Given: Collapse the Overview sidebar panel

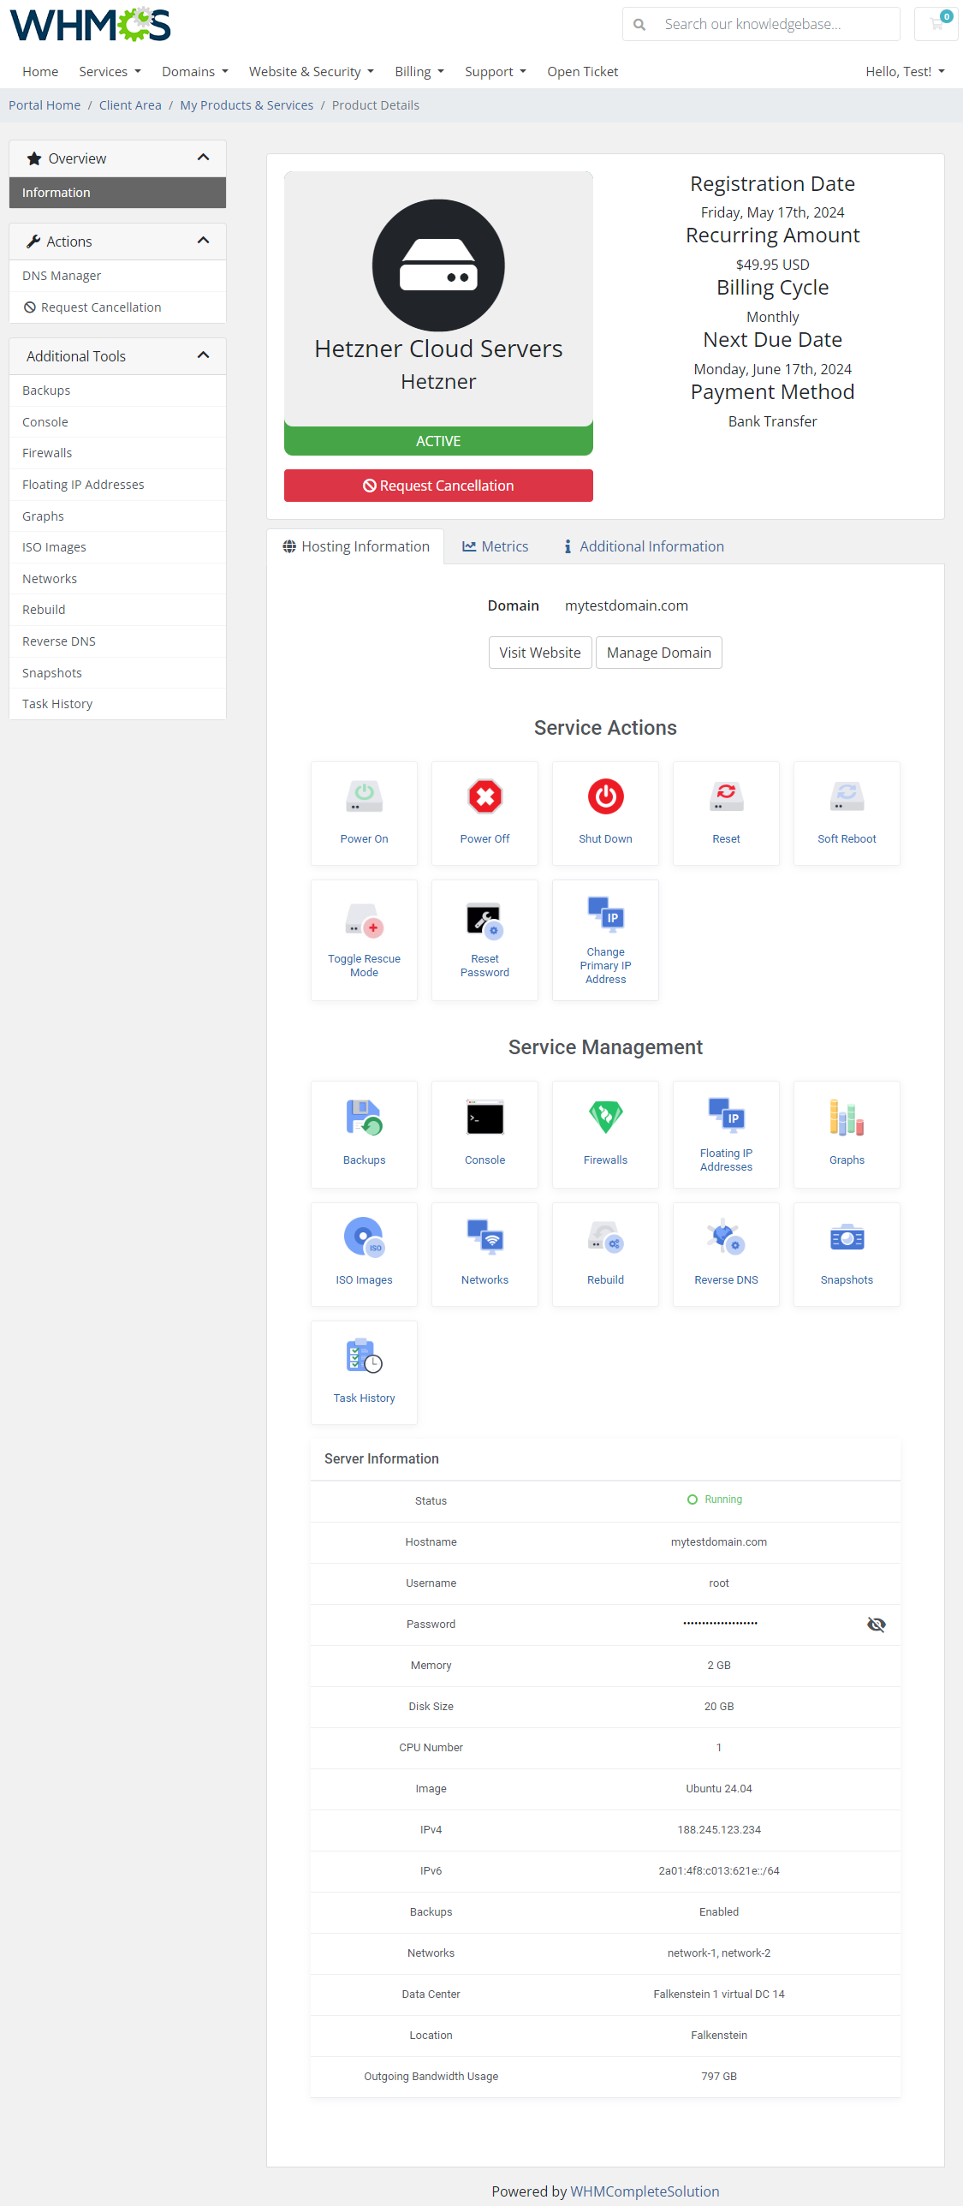Looking at the screenshot, I should click(203, 158).
